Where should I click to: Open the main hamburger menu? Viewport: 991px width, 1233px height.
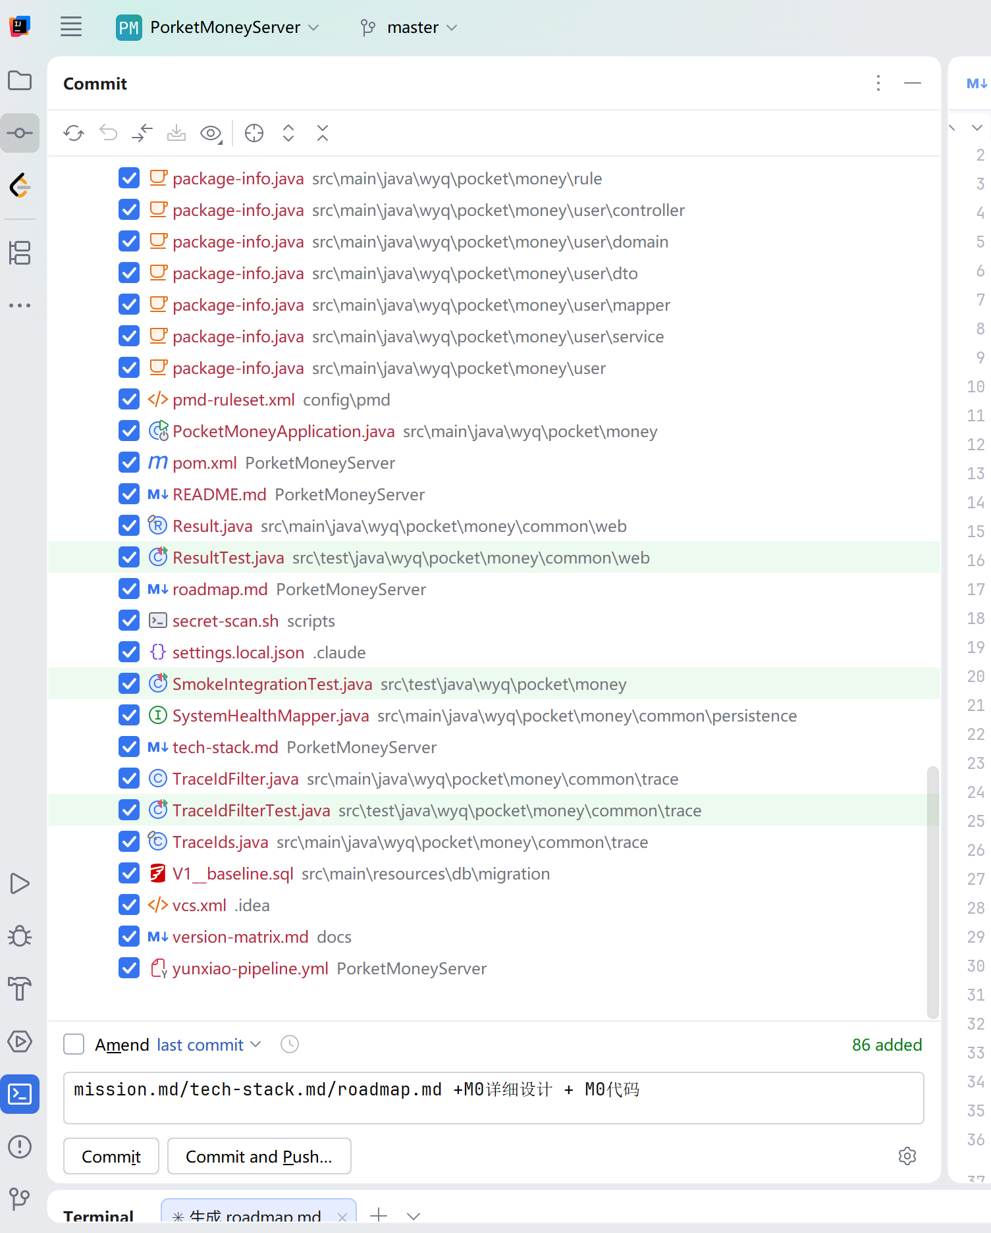point(71,27)
